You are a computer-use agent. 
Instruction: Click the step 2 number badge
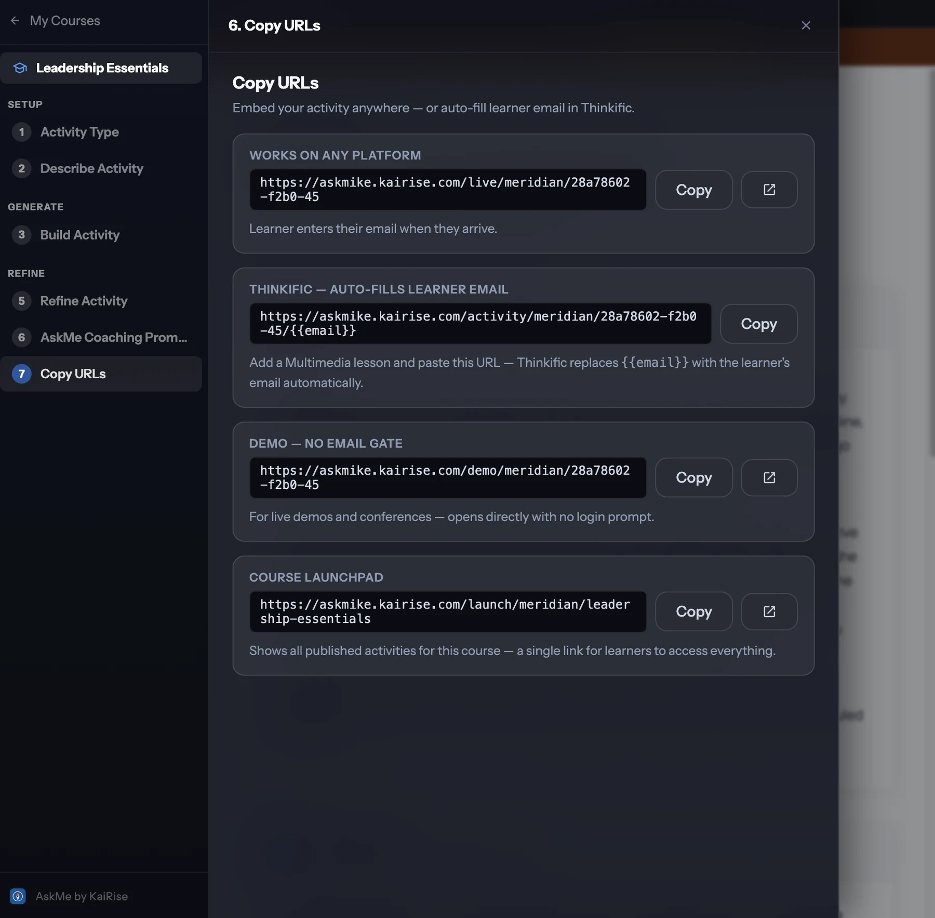click(21, 168)
